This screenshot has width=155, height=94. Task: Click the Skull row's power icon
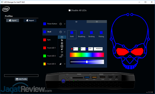[61, 32]
